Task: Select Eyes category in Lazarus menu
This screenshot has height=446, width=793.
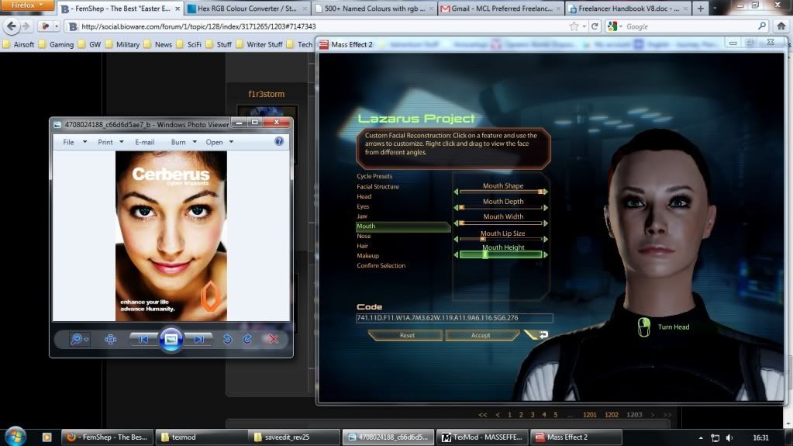Action: (363, 206)
